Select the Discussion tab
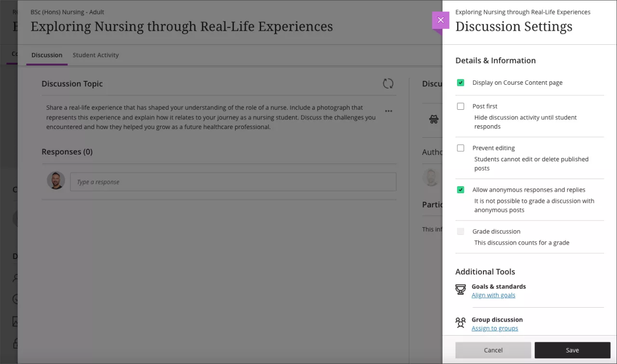The height and width of the screenshot is (364, 617). pyautogui.click(x=47, y=55)
